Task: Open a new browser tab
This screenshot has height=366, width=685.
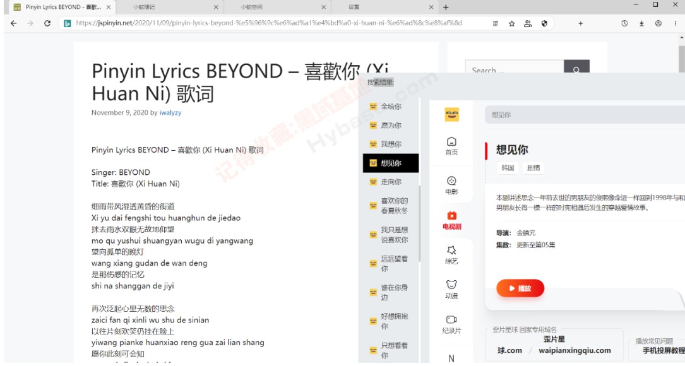Action: pos(446,8)
